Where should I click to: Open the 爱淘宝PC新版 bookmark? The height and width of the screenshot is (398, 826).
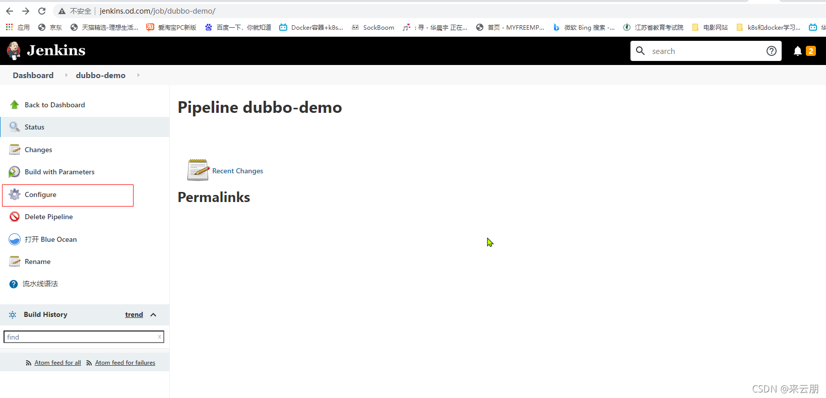pyautogui.click(x=171, y=27)
